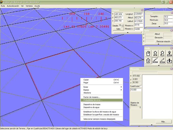173x130 pixels.
Task: Select the object info mode icon
Action: [149, 61]
